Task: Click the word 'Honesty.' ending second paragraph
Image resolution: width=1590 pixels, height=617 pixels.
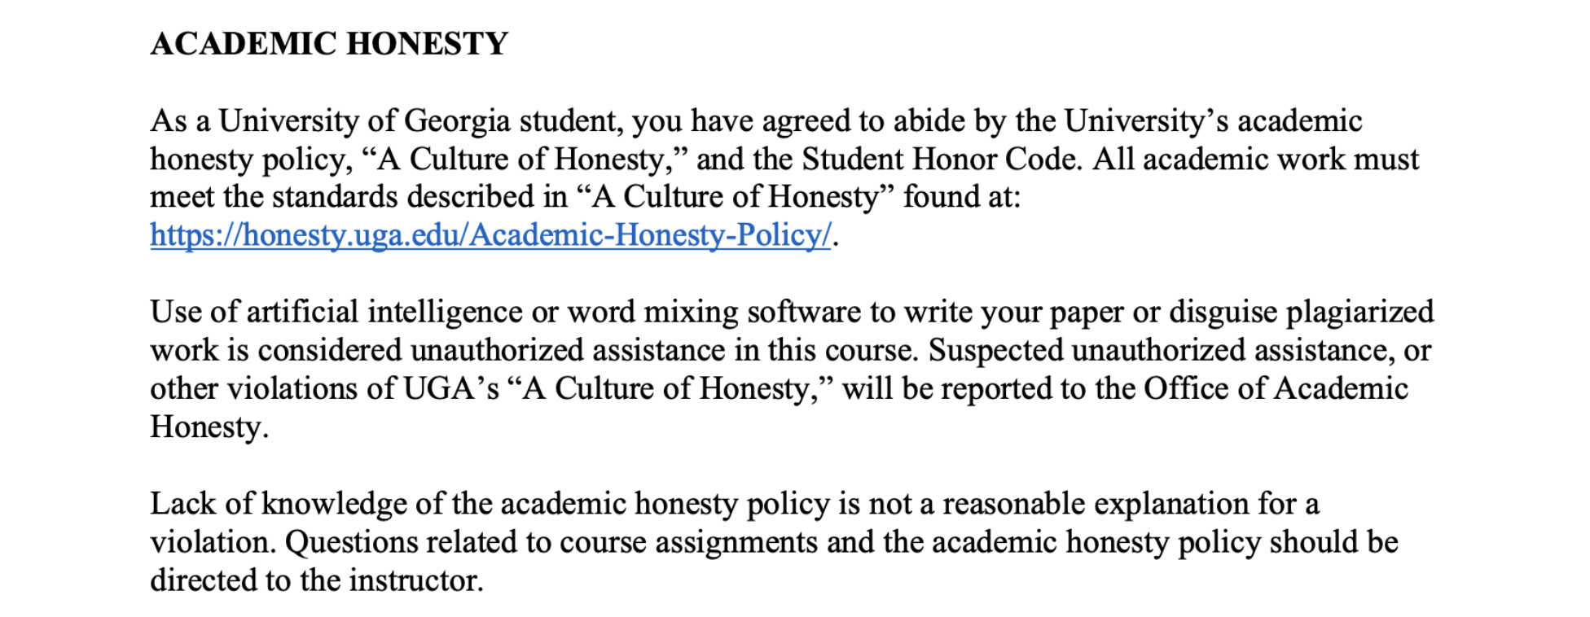Action: (209, 427)
